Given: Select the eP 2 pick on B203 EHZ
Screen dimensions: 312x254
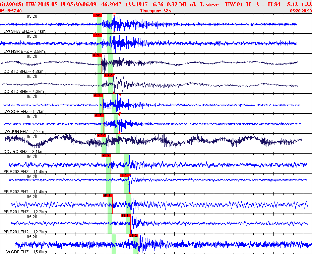Looking at the screenshot, I should point(106,155).
